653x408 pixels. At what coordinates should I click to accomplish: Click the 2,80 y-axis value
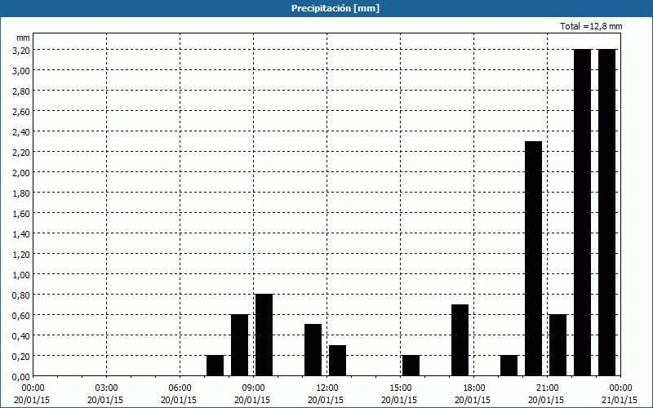click(21, 91)
